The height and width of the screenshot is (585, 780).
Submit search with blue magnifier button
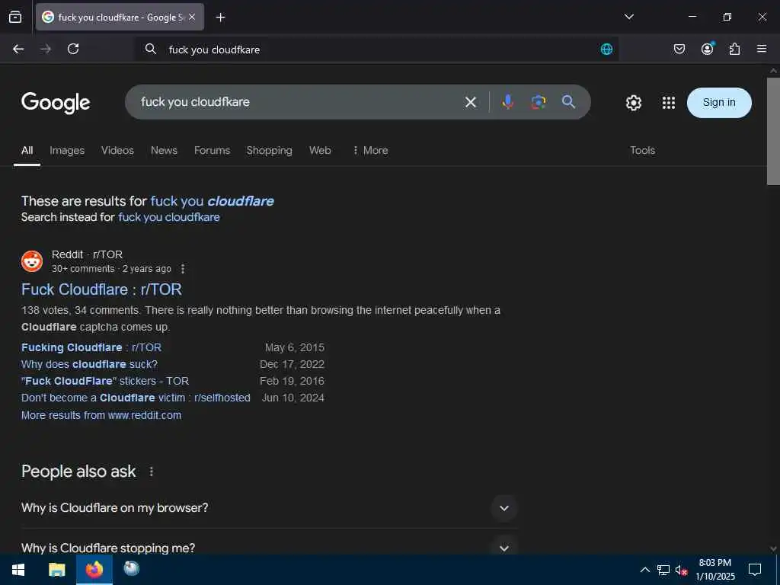point(568,102)
